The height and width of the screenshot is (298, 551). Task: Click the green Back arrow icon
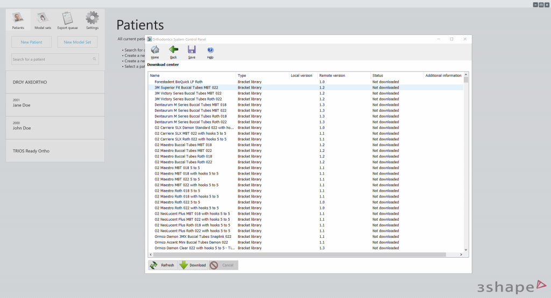(x=173, y=50)
